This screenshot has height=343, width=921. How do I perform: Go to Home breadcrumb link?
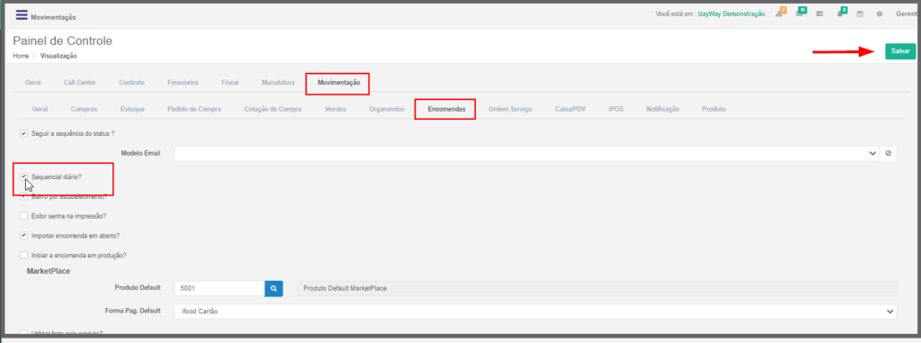[21, 56]
